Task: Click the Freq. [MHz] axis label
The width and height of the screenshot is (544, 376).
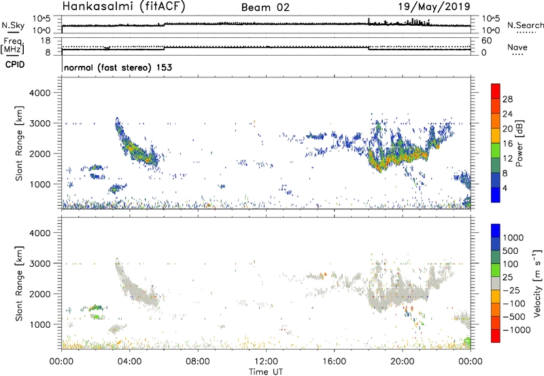Action: pos(13,46)
